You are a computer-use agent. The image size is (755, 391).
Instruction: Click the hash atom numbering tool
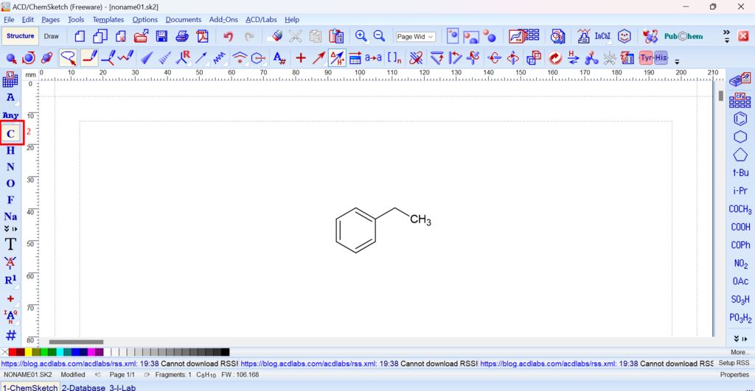point(10,335)
